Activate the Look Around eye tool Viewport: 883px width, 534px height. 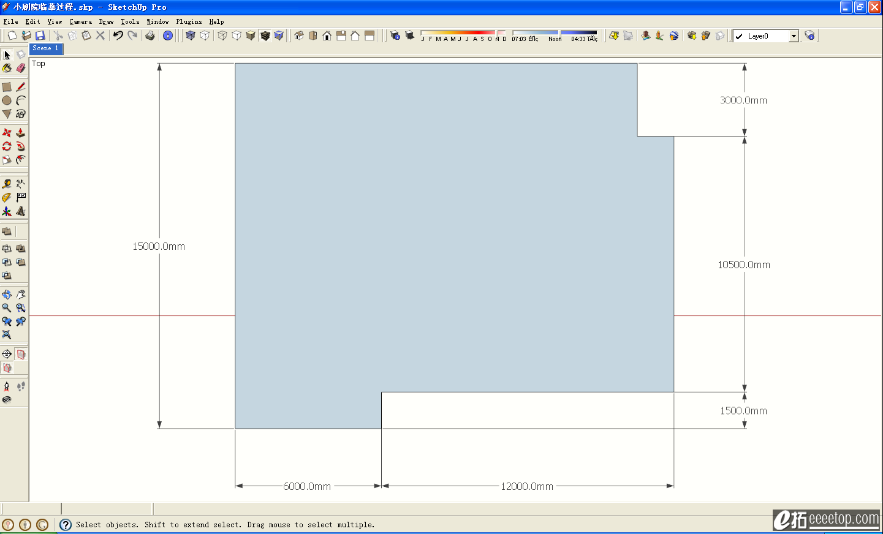(7, 400)
